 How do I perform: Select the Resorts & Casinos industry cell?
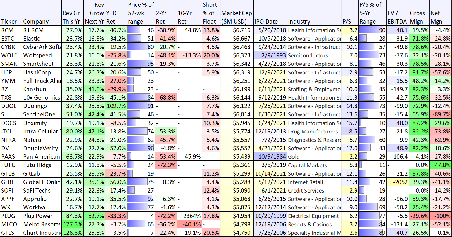click(314, 224)
